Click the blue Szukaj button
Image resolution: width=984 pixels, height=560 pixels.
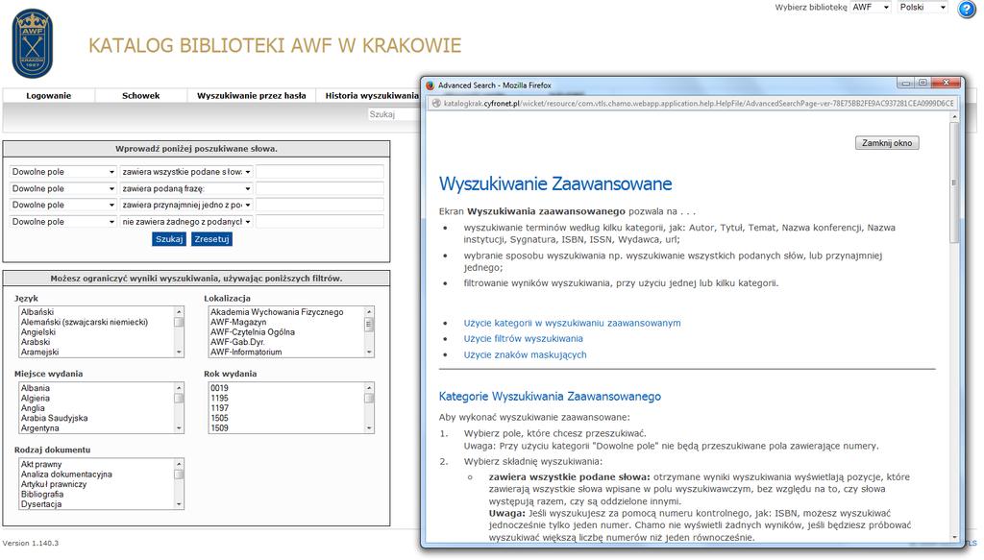[x=169, y=239]
